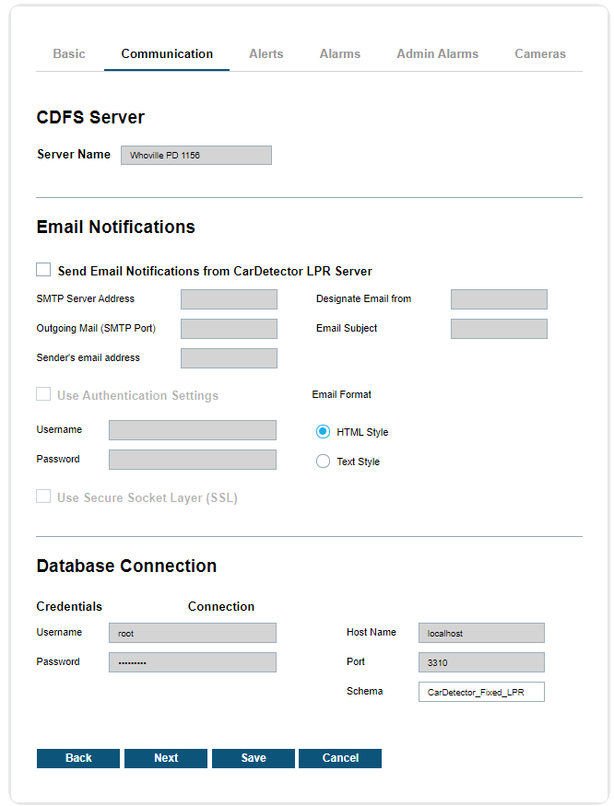The width and height of the screenshot is (614, 806).
Task: Check Use Secure Socket Layer (SSL)
Action: [43, 497]
